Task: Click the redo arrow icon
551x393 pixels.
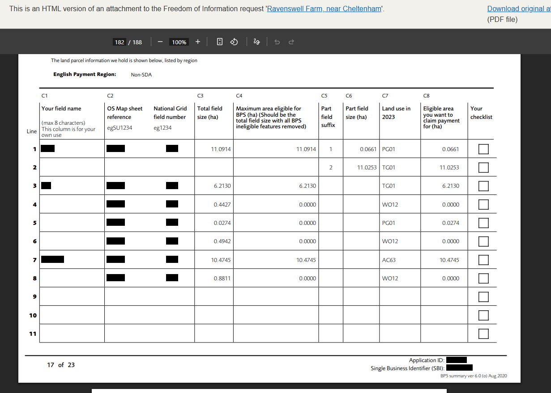Action: click(291, 42)
